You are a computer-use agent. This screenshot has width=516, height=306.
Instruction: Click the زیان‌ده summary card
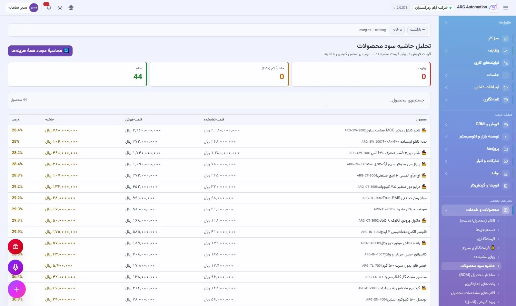click(x=361, y=74)
